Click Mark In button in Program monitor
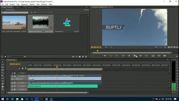This screenshot has width=179, height=101. coord(111,56)
